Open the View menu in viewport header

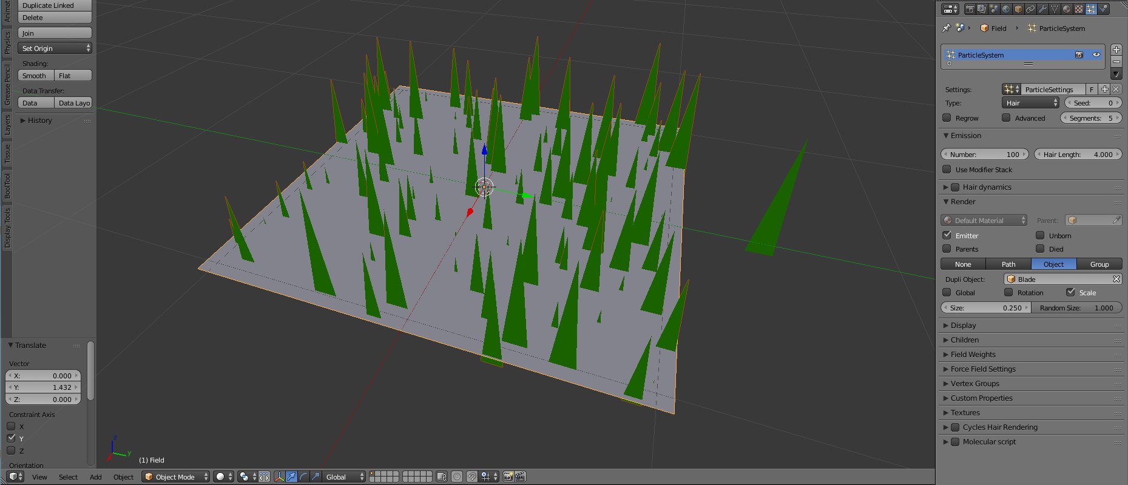[39, 477]
